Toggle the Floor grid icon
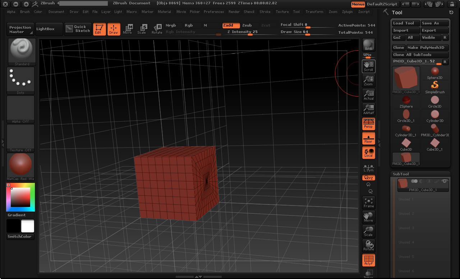The image size is (460, 279). tap(368, 138)
